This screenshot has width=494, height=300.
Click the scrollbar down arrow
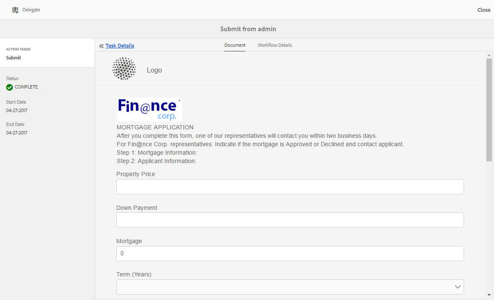(x=489, y=295)
